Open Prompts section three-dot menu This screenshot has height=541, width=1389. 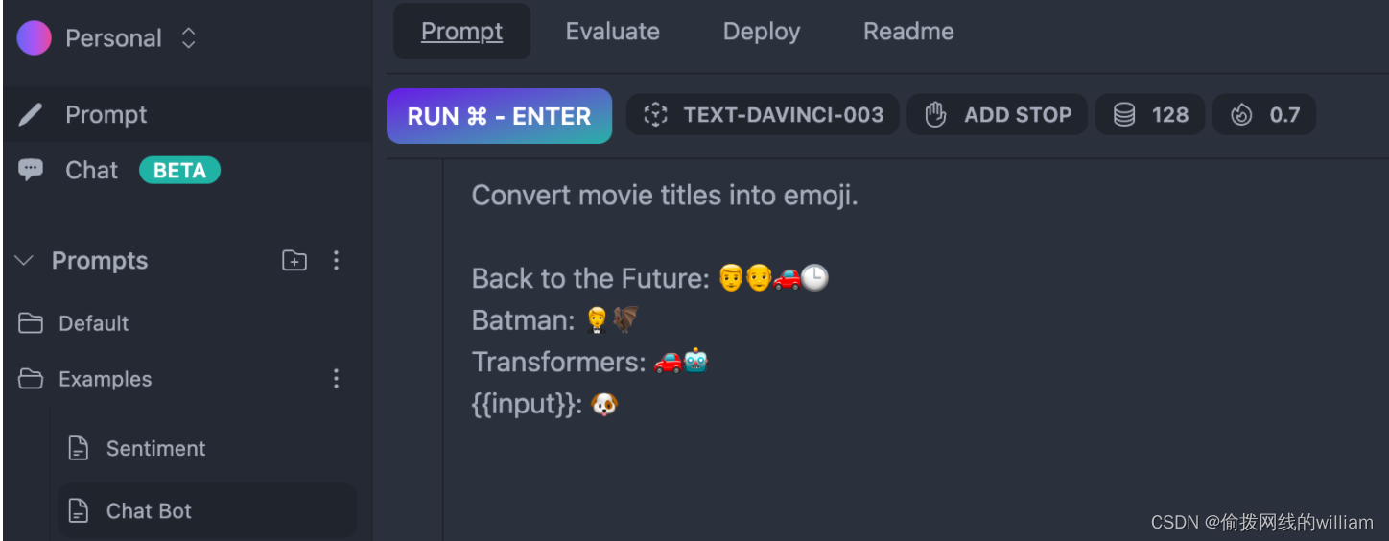[x=336, y=261]
